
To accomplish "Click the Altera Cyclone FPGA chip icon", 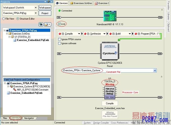I will [110, 51].
